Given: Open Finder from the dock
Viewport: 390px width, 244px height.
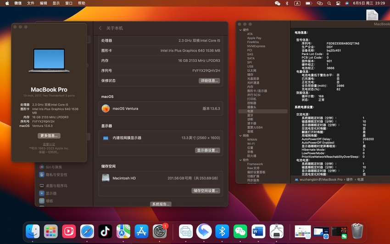Looking at the screenshot, I should point(33,231).
